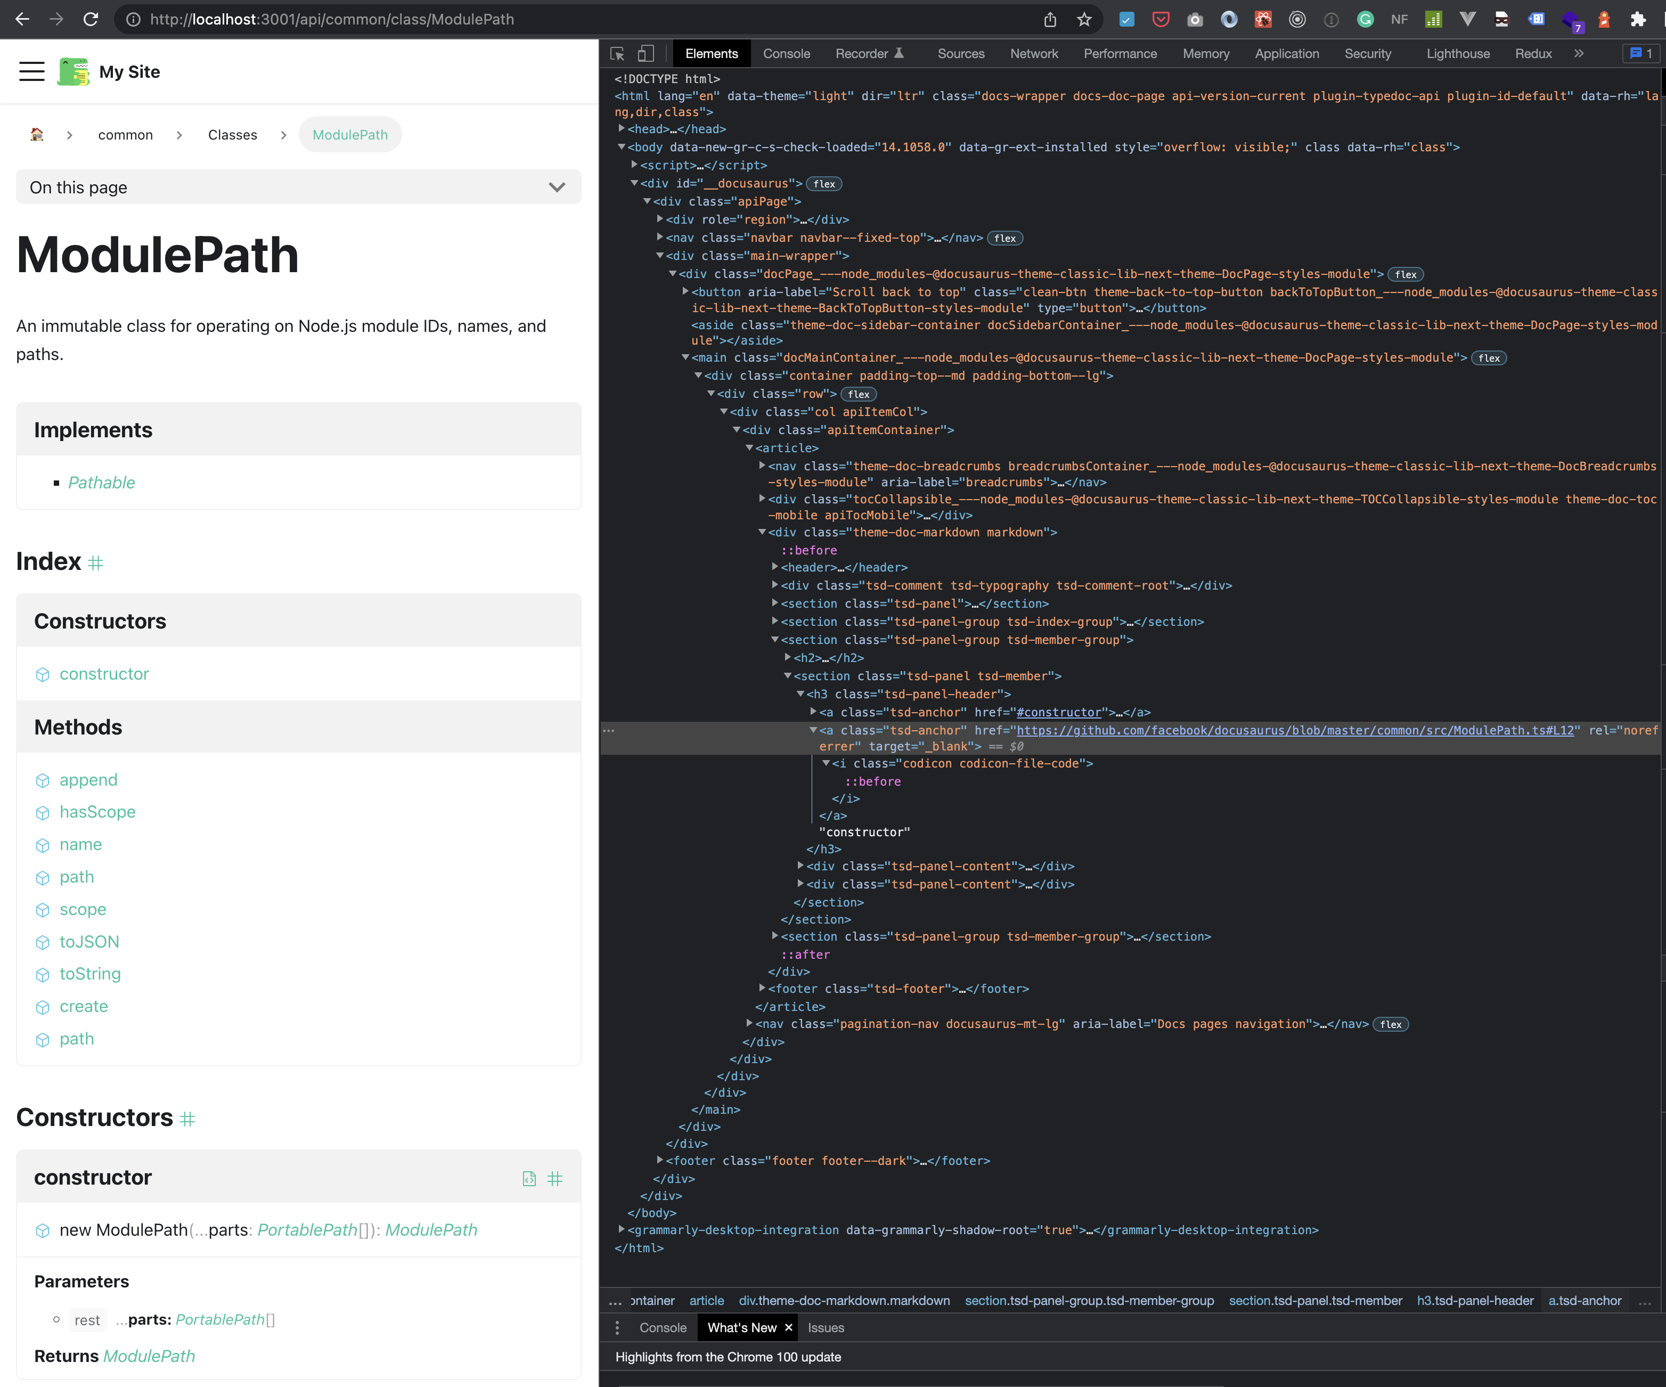The width and height of the screenshot is (1666, 1387).
Task: Toggle the DevTools device toolbar icon
Action: tap(646, 53)
